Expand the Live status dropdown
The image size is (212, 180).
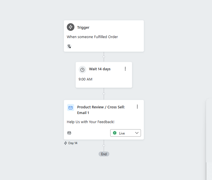click(x=126, y=133)
